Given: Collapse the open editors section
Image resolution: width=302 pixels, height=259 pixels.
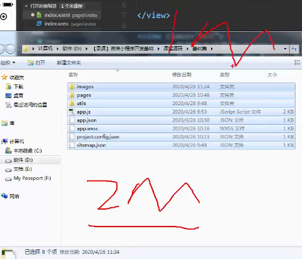Looking at the screenshot, I should (27, 6).
